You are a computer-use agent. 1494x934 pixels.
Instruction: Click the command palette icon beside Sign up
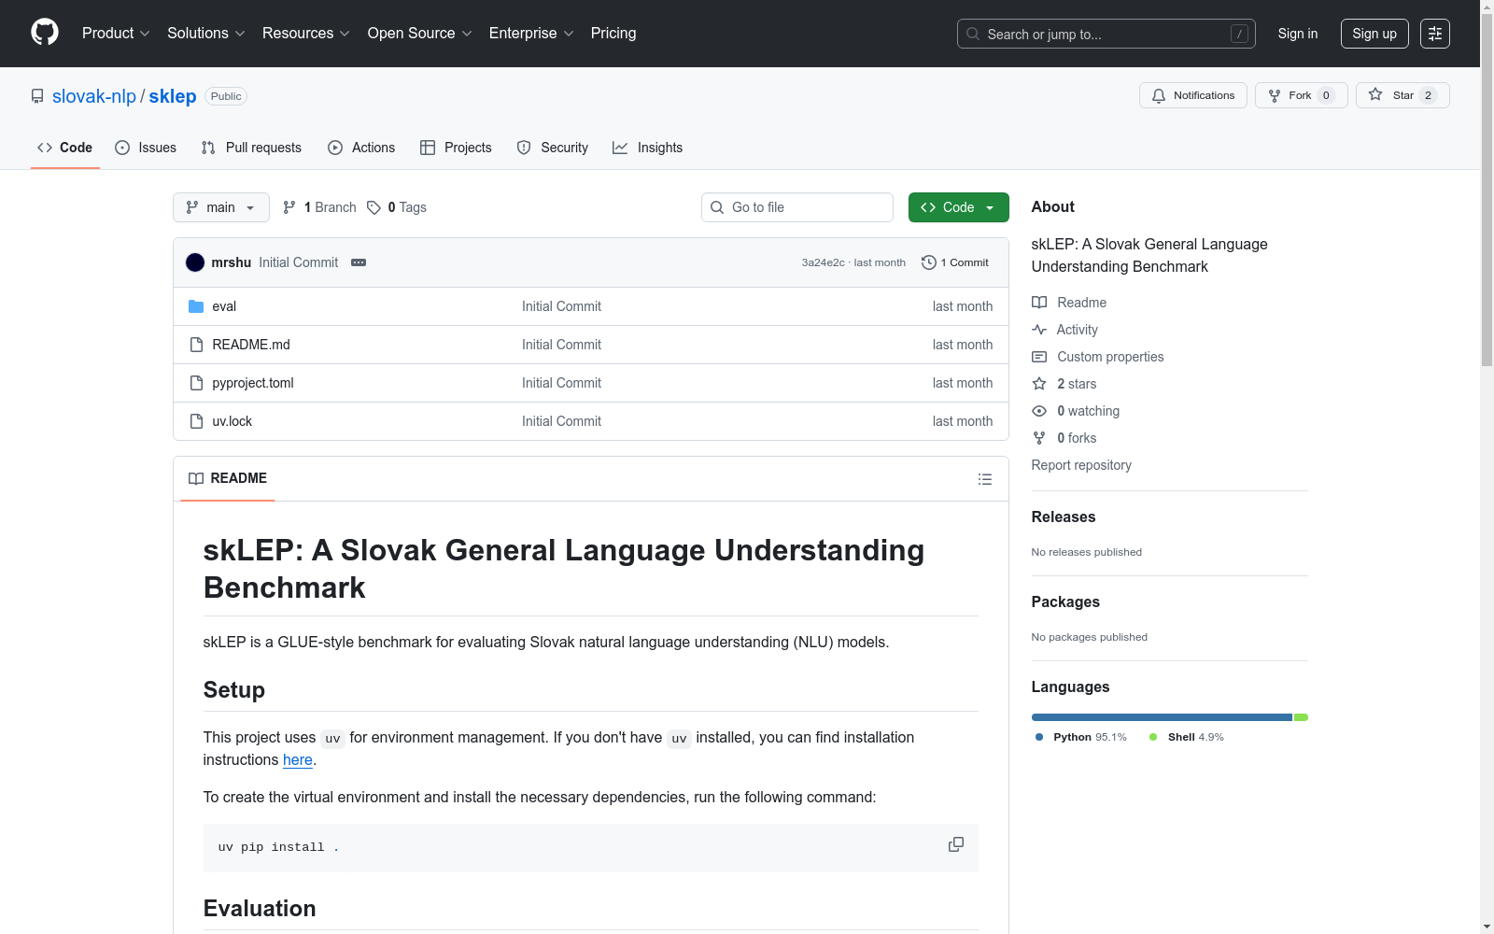pos(1435,34)
